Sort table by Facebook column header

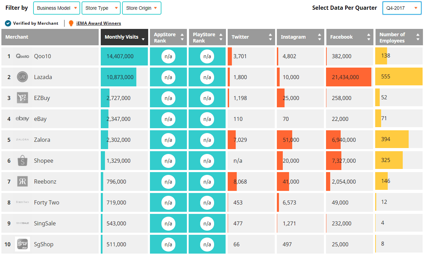click(x=349, y=37)
